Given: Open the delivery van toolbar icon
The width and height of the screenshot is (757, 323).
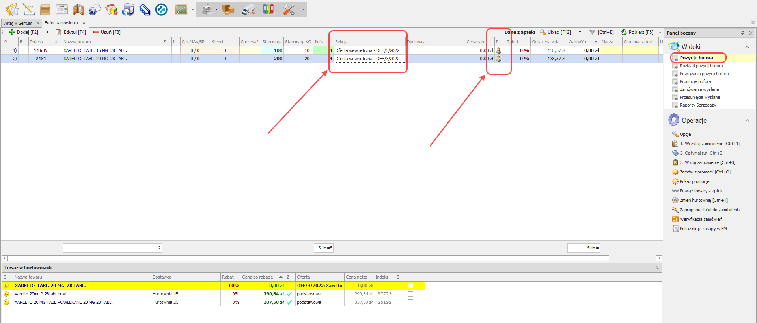Looking at the screenshot, I should click(248, 9).
